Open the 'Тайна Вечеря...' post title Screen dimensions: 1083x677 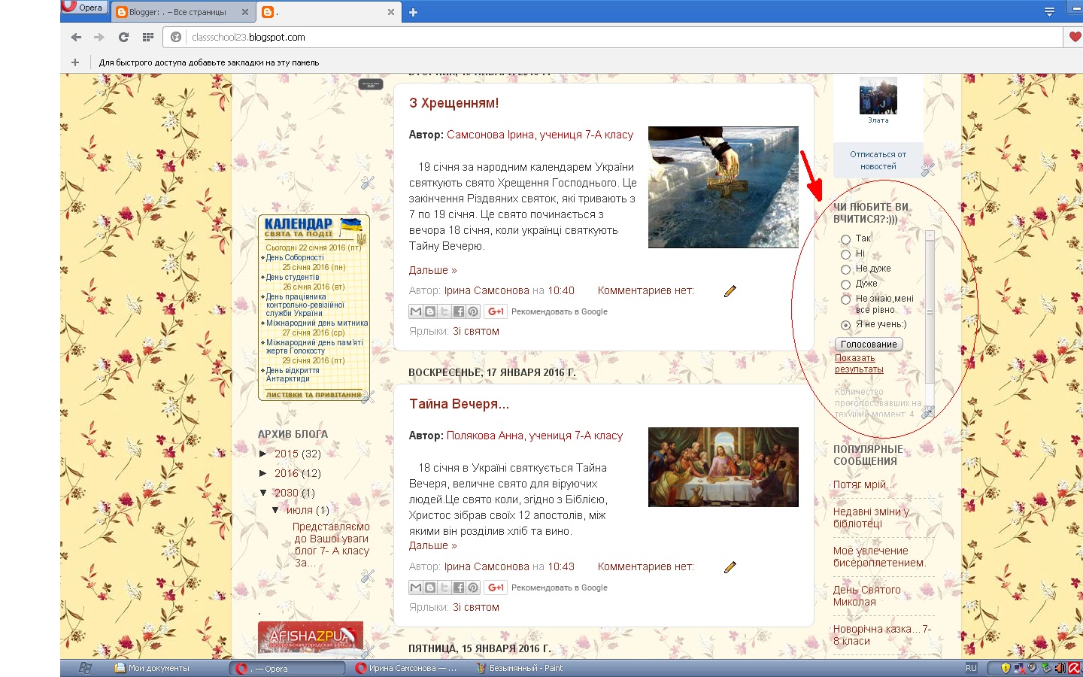[460, 404]
